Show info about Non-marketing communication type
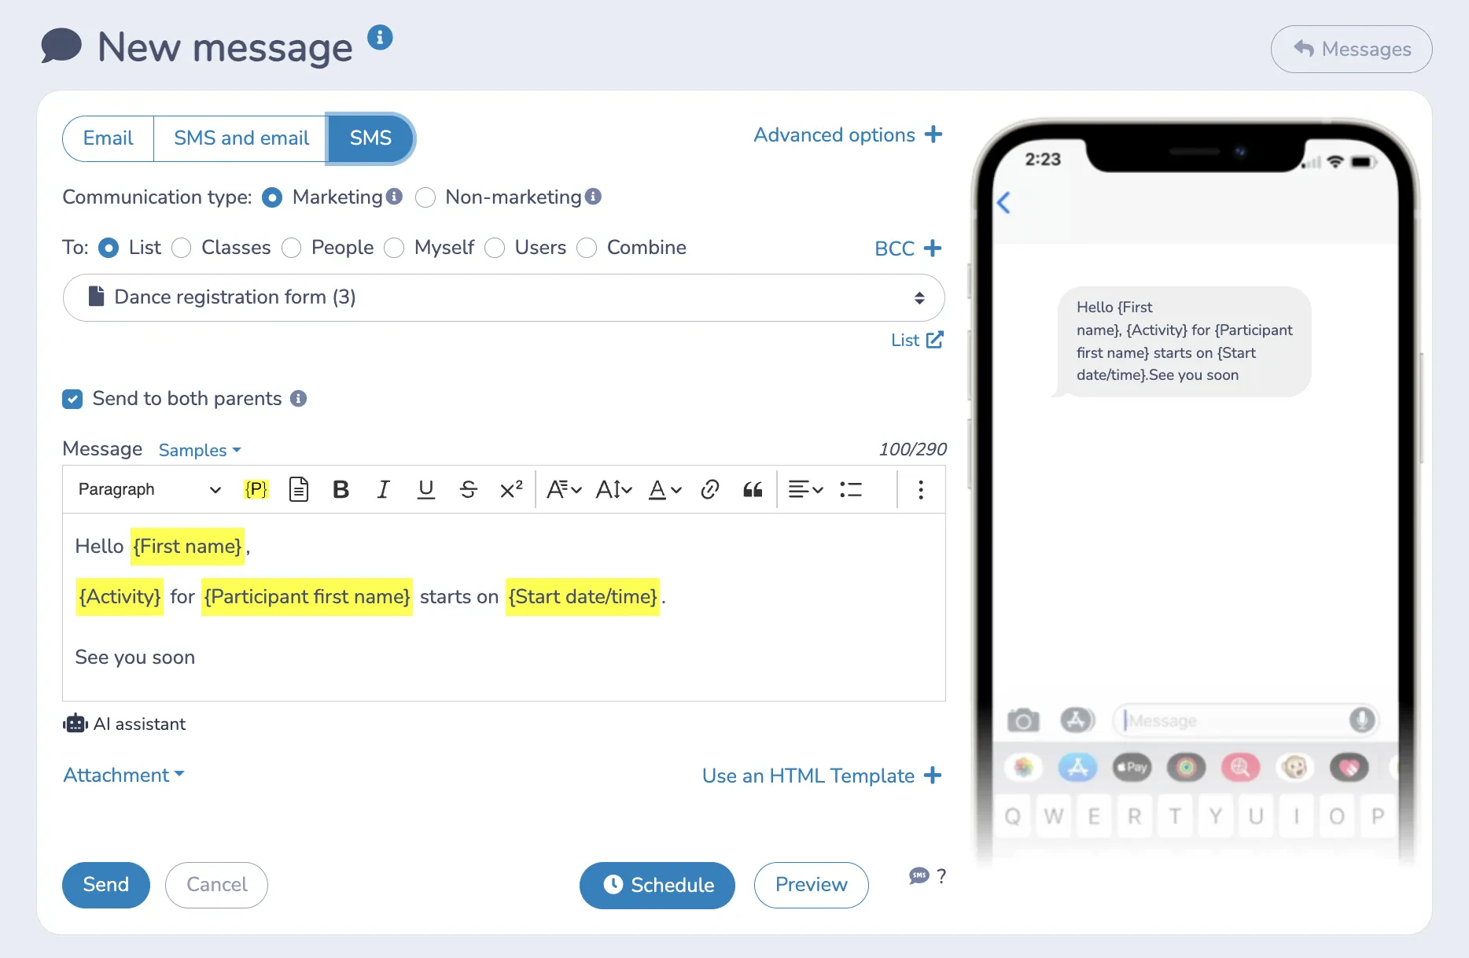The width and height of the screenshot is (1469, 958). (593, 197)
